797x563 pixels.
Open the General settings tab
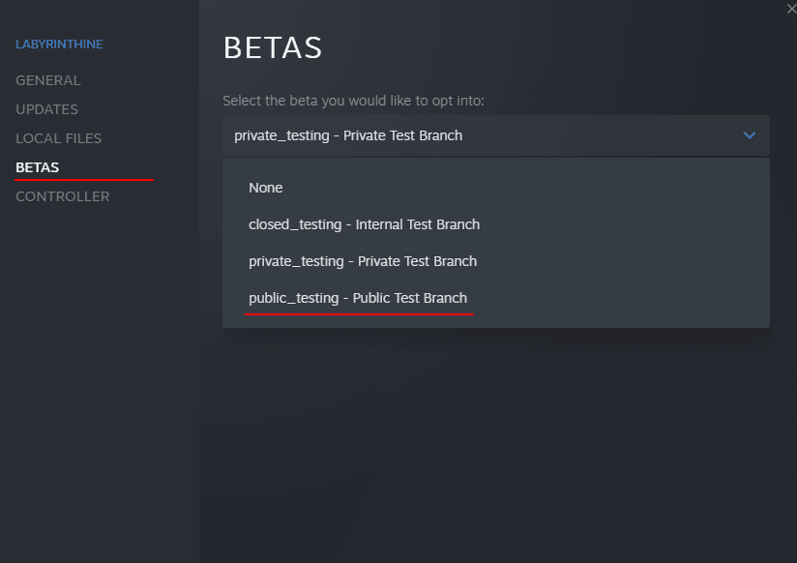47,80
